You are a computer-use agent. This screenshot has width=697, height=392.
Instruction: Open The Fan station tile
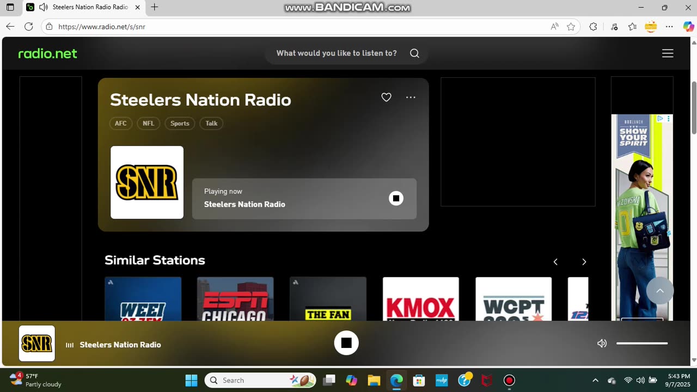(x=328, y=298)
